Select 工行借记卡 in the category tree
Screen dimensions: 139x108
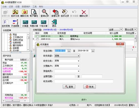(18, 37)
